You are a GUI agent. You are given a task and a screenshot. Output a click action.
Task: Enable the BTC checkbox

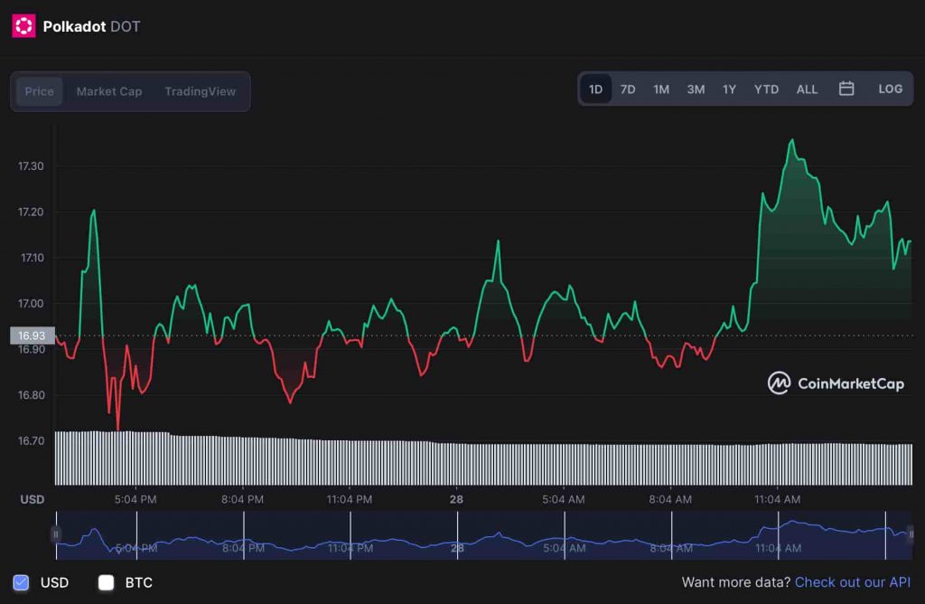(x=107, y=582)
